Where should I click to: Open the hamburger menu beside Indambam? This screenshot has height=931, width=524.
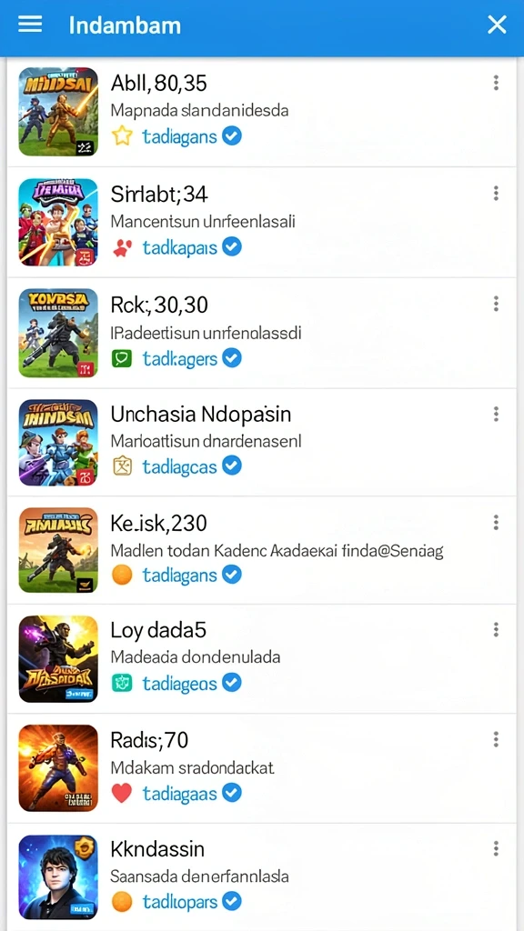[30, 25]
